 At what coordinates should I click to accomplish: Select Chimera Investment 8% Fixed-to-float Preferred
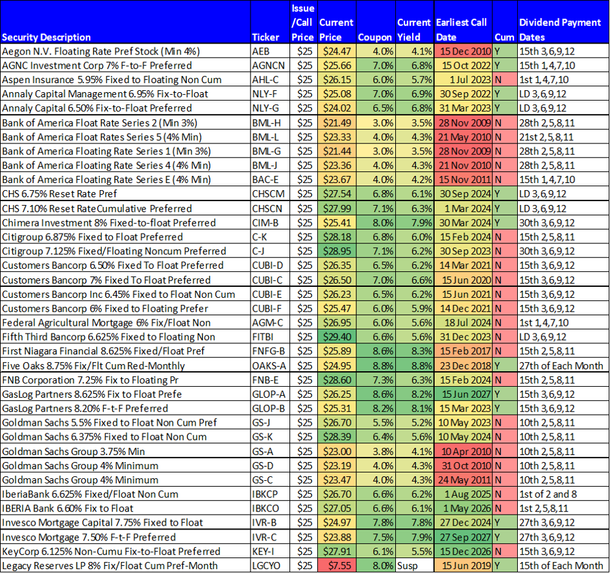coord(125,223)
